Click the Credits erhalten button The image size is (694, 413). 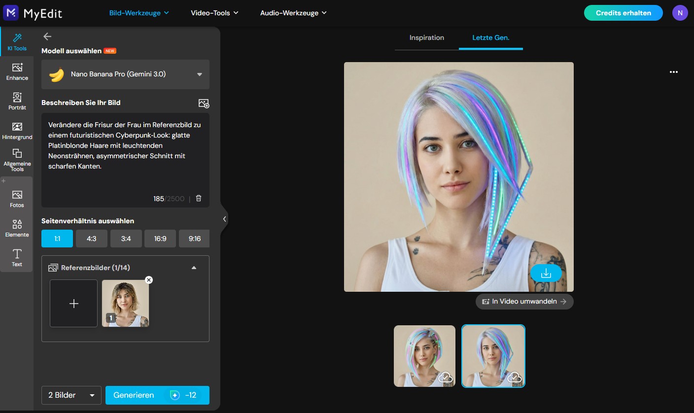(623, 12)
